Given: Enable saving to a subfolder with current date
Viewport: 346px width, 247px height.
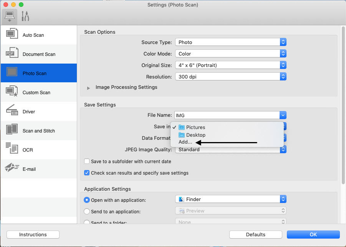Looking at the screenshot, I should click(86, 161).
